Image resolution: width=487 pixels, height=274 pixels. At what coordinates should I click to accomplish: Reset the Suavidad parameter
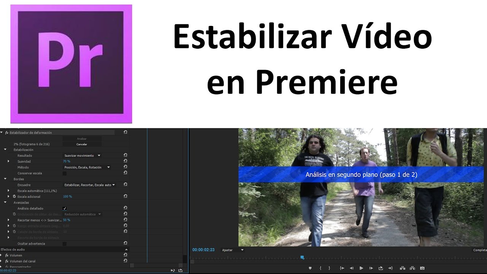pyautogui.click(x=125, y=161)
